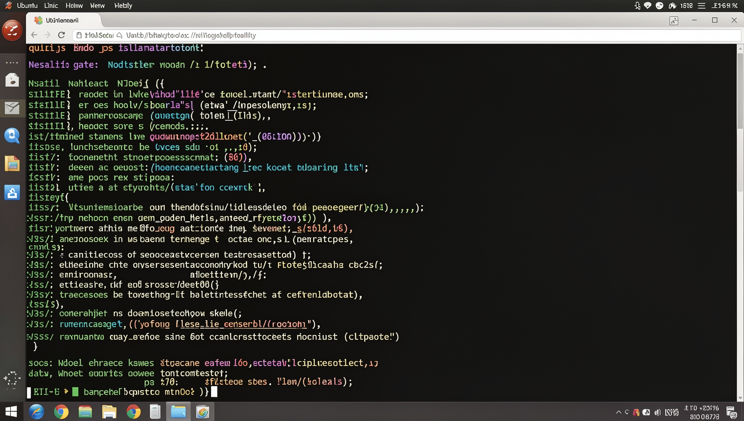Screen dimensions: 744x421
Task: Show hidden tray icons with the chevron
Action: (x=618, y=412)
